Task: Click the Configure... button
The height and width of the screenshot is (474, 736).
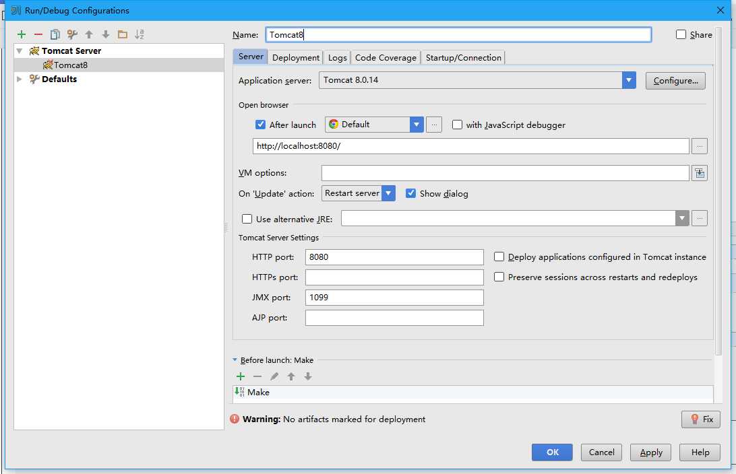Action: tap(675, 81)
